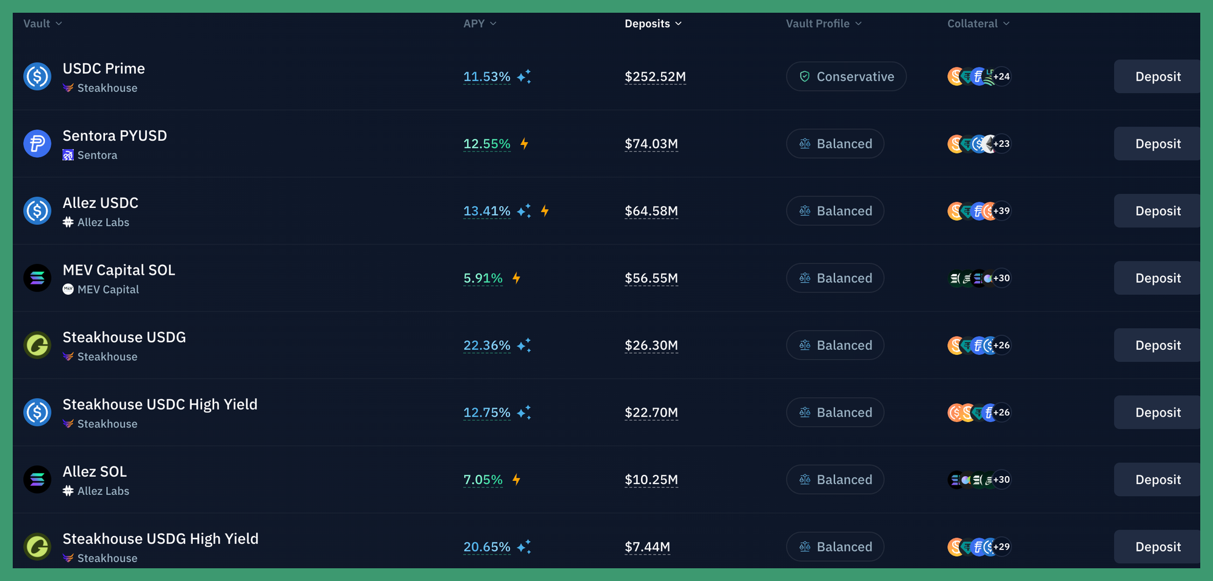The image size is (1213, 581).
Task: Click the $26.30M deposits value
Action: click(x=651, y=346)
